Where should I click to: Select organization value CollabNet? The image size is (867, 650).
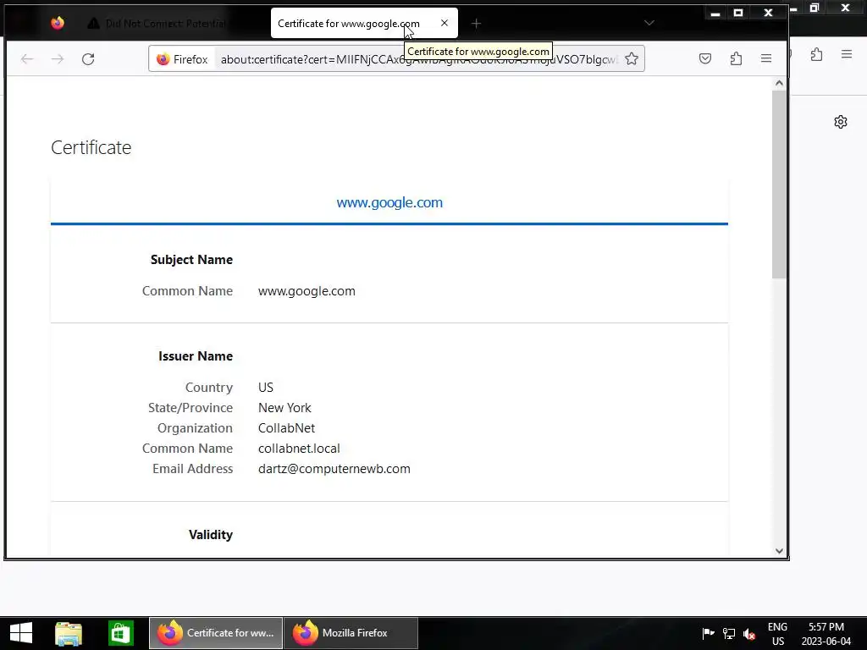pyautogui.click(x=286, y=427)
